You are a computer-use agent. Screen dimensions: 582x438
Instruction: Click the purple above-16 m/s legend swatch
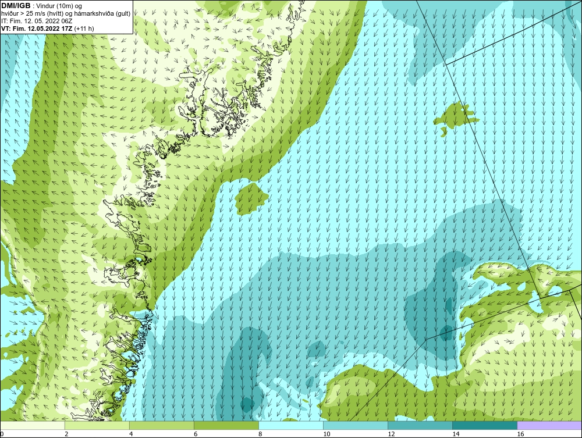(x=549, y=425)
